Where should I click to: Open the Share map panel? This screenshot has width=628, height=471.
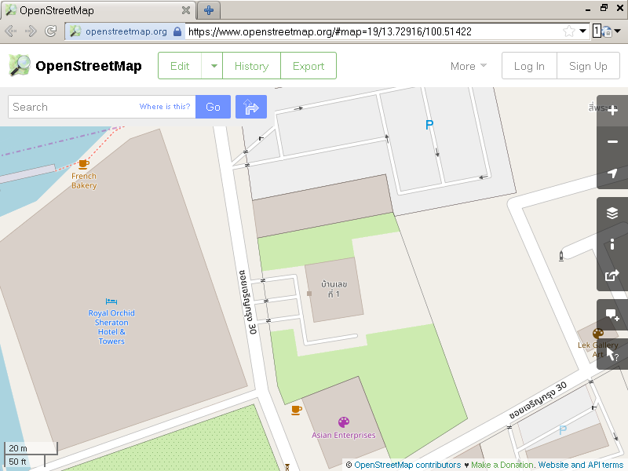pyautogui.click(x=612, y=276)
